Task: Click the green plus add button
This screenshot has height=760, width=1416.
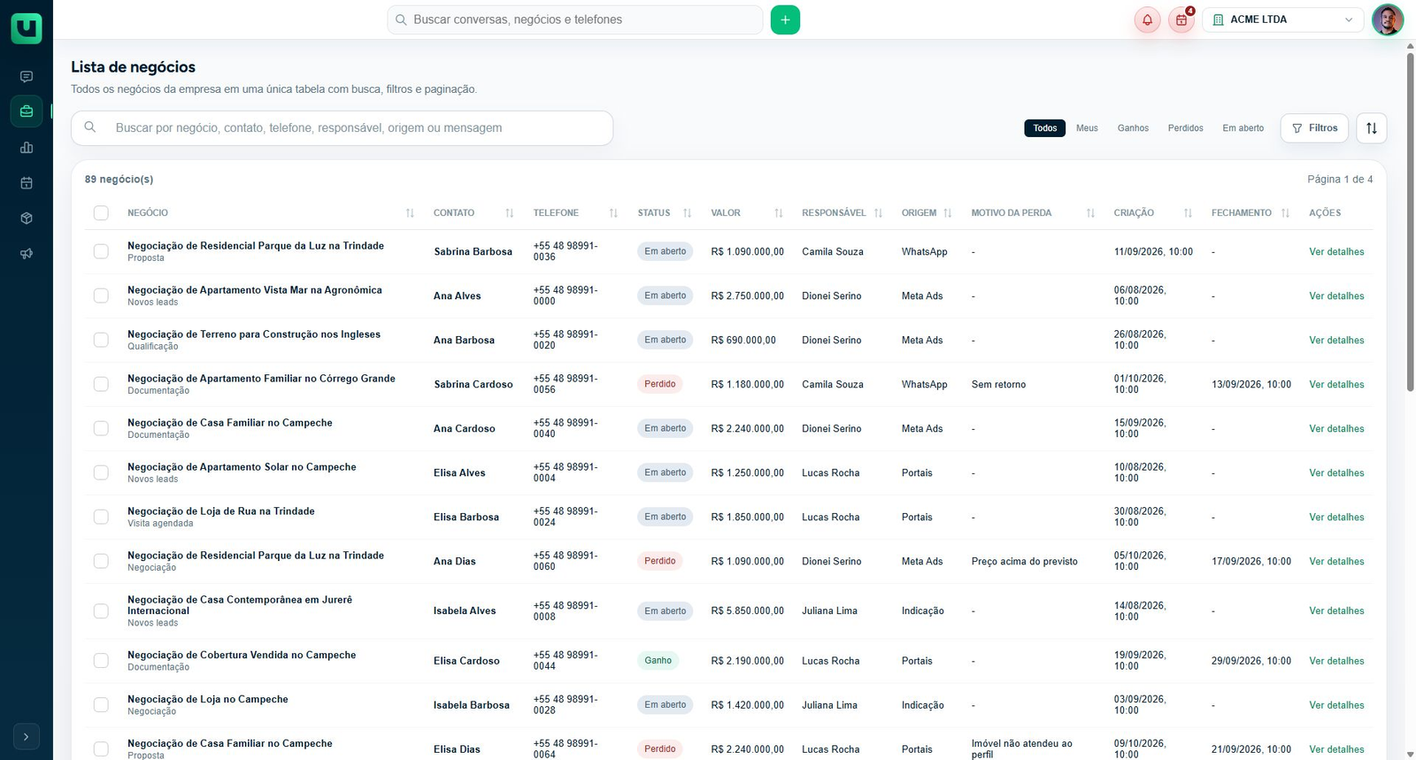Action: pyautogui.click(x=785, y=19)
